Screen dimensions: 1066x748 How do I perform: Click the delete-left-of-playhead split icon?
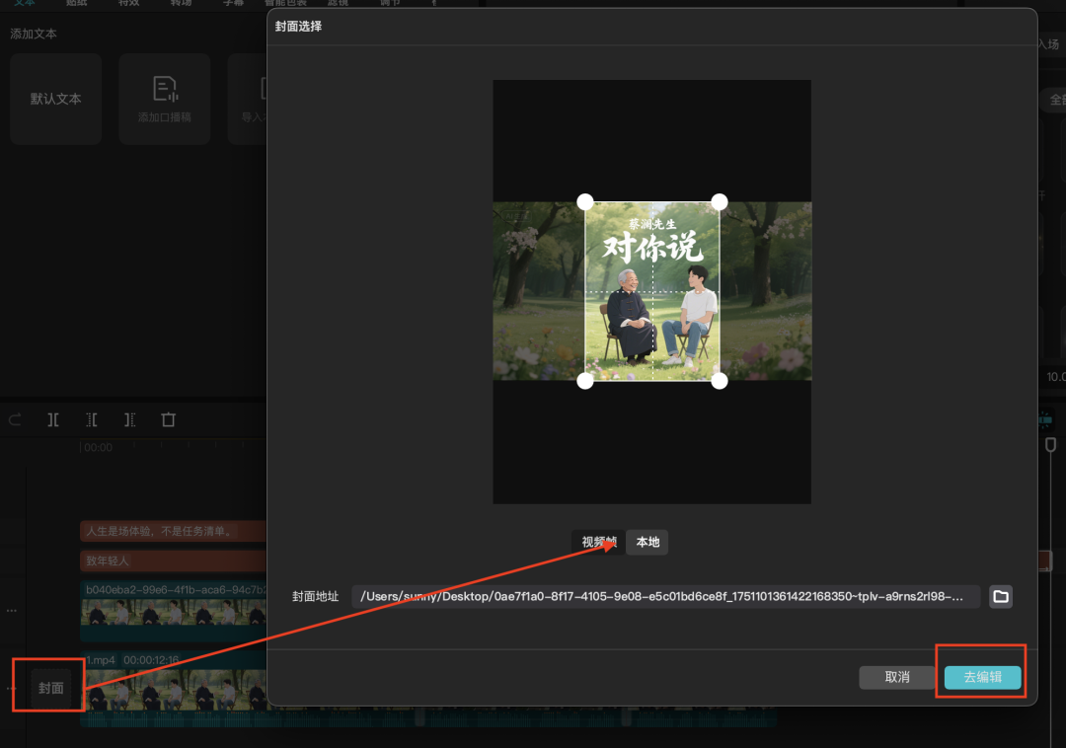point(91,419)
